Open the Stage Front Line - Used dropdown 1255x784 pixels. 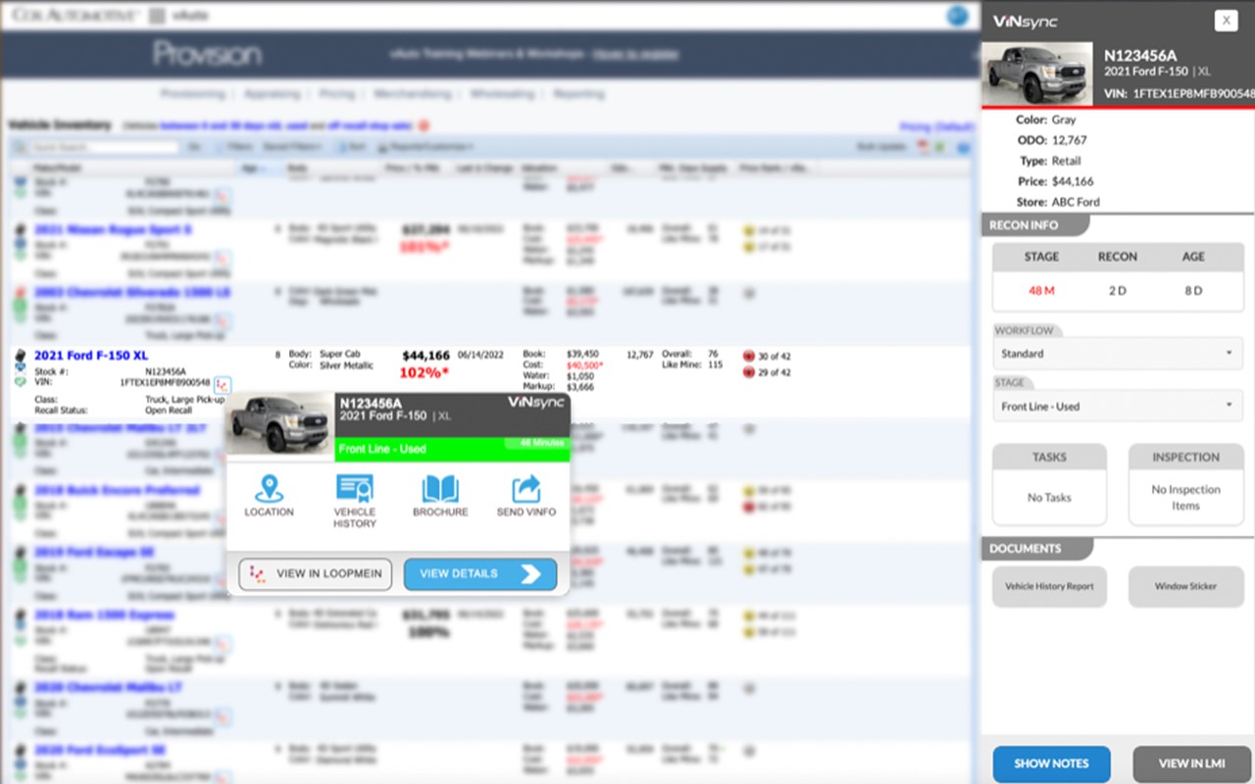(x=1118, y=406)
